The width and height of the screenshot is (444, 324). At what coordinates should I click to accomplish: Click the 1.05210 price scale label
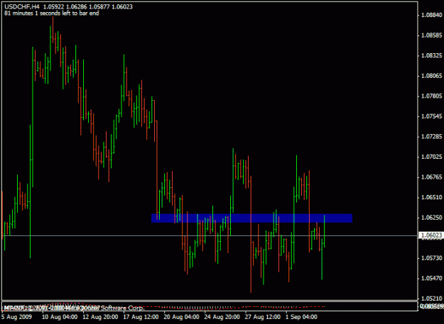[431, 298]
